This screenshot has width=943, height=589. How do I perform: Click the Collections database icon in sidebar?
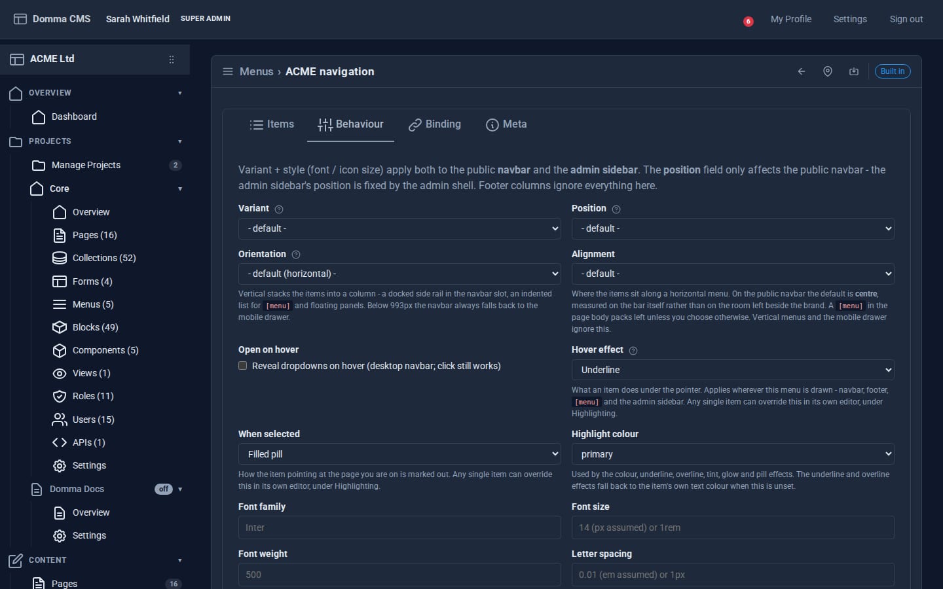60,258
